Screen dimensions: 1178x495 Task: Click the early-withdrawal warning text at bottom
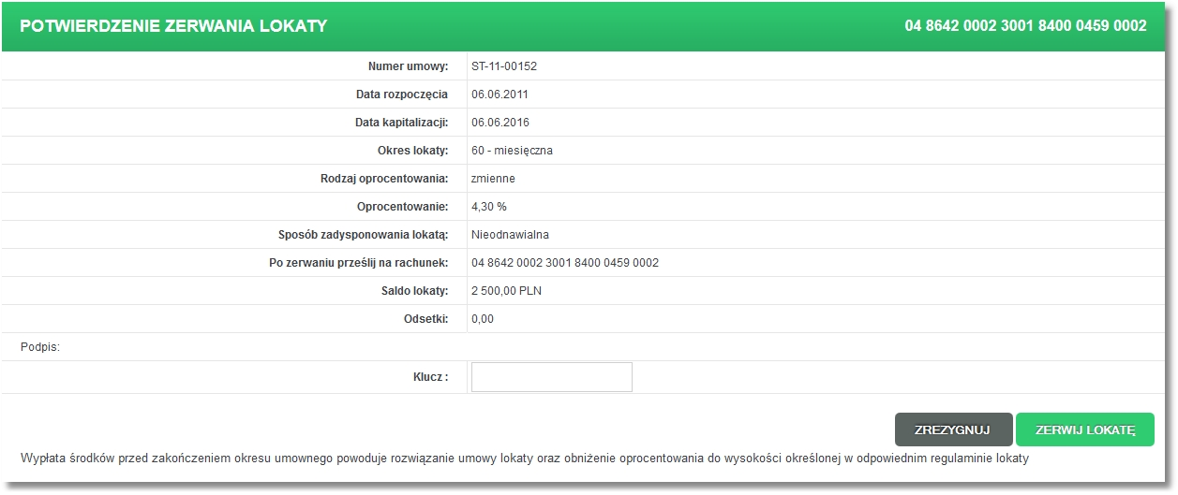coord(524,459)
